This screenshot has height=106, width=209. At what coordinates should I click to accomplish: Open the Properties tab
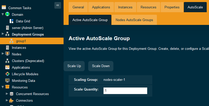click(172, 7)
